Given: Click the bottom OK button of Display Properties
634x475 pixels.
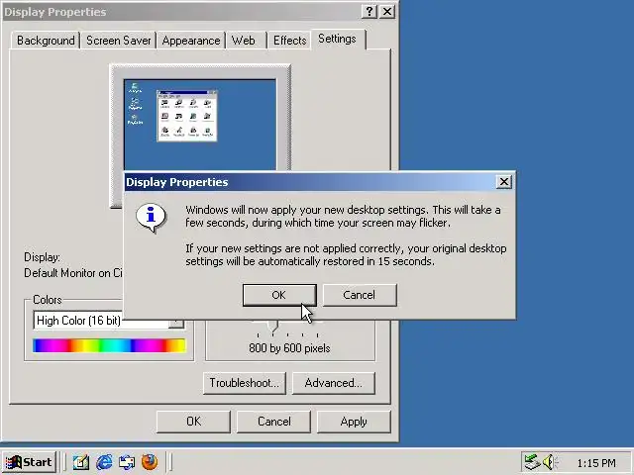Looking at the screenshot, I should [193, 422].
